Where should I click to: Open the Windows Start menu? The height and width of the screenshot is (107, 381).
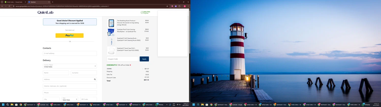(3, 104)
